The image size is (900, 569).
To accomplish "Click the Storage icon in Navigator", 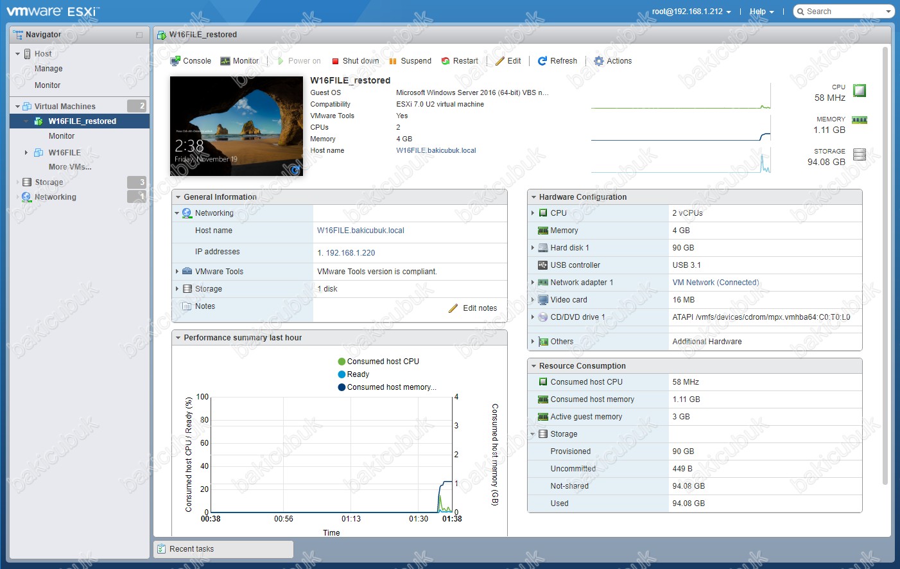I will (x=27, y=182).
